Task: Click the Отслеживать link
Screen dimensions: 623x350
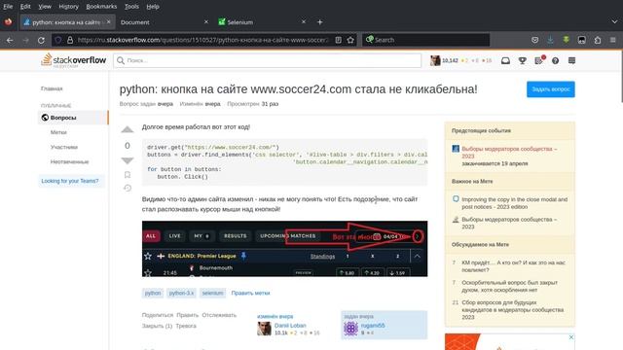Action: click(219, 315)
